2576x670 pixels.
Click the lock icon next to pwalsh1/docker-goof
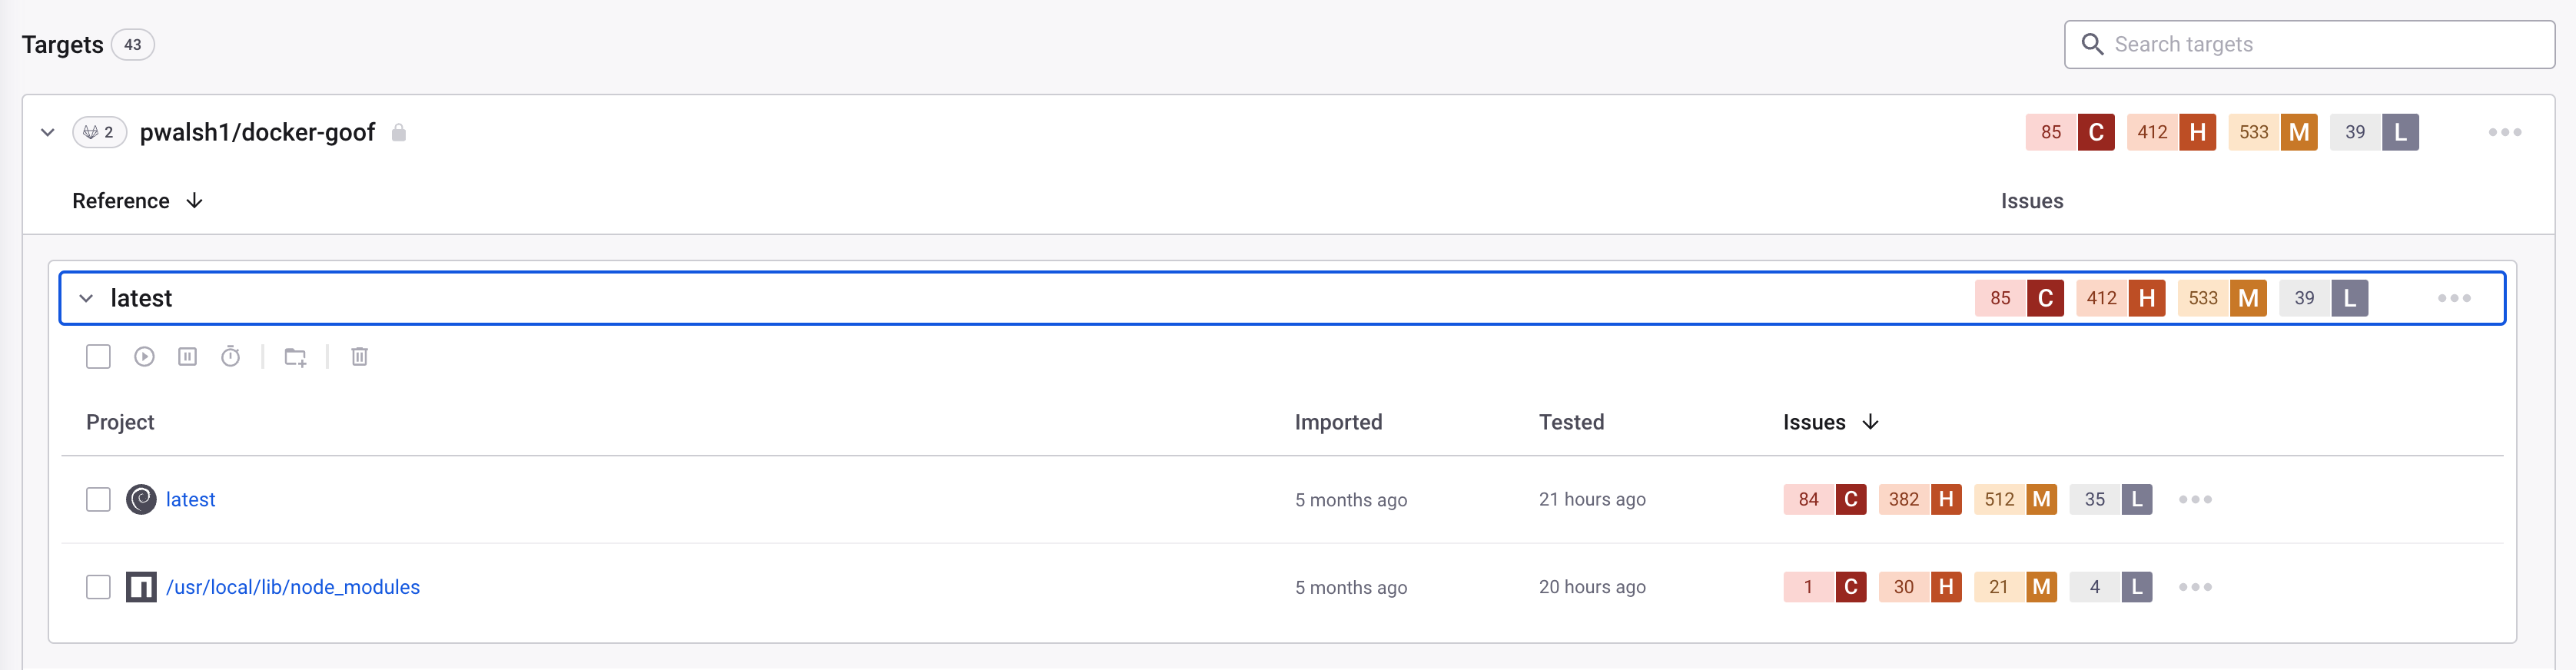[399, 133]
